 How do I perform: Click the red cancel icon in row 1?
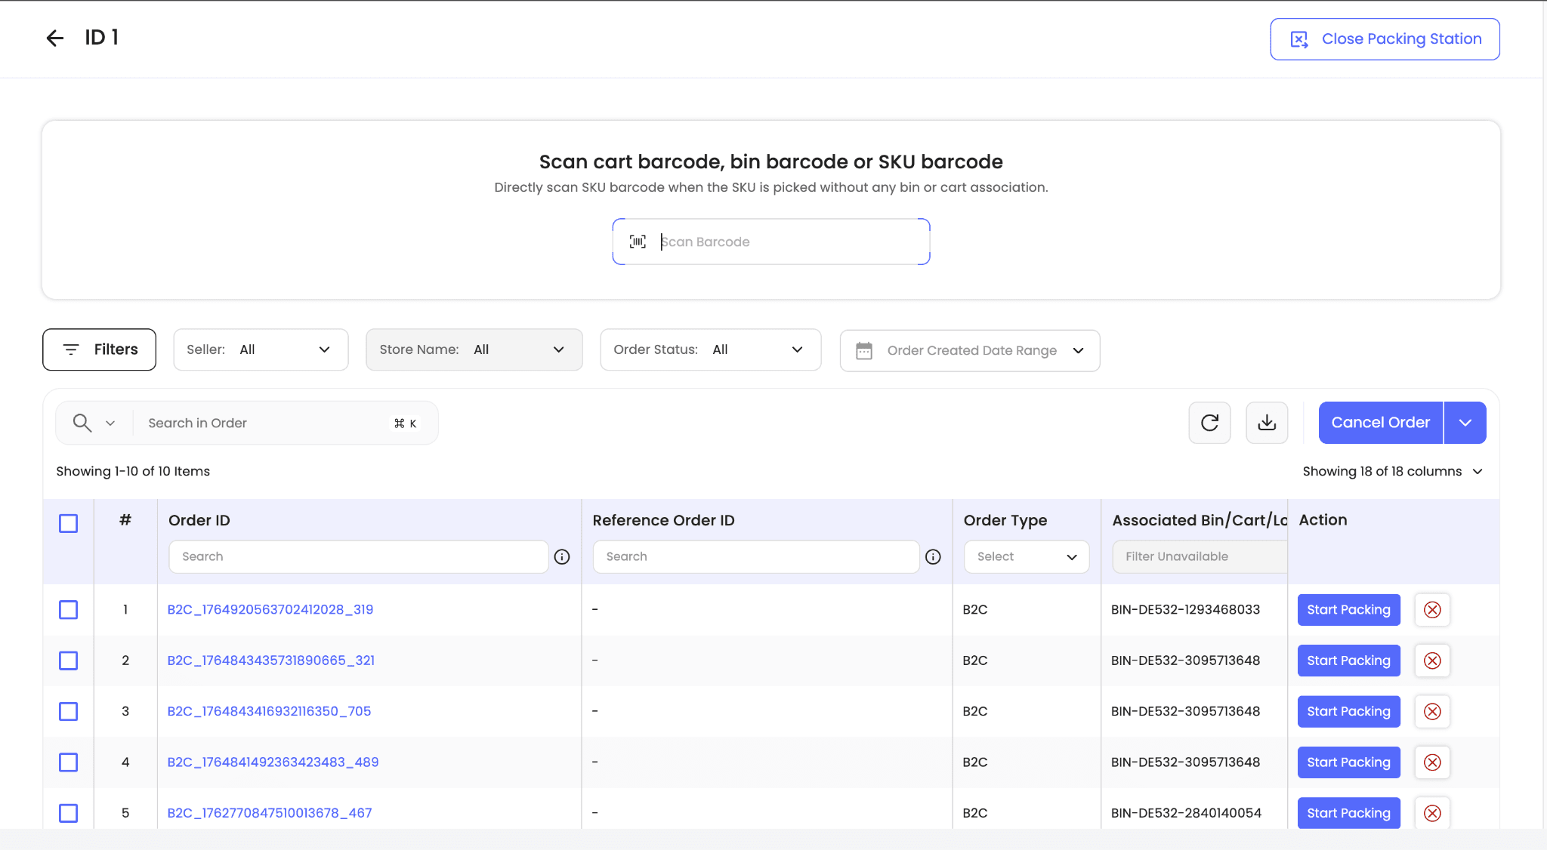[x=1432, y=610]
